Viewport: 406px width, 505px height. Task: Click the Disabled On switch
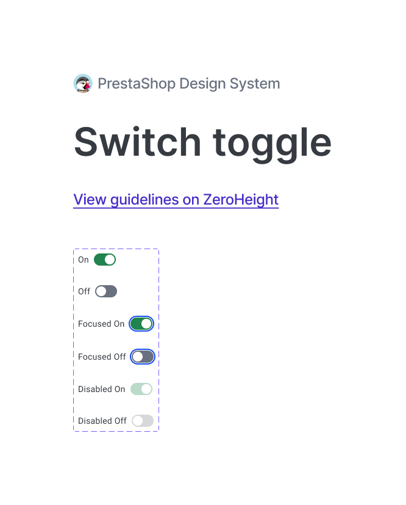(141, 389)
